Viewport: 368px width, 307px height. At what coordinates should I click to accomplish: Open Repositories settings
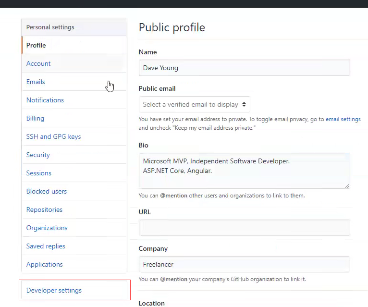(44, 209)
